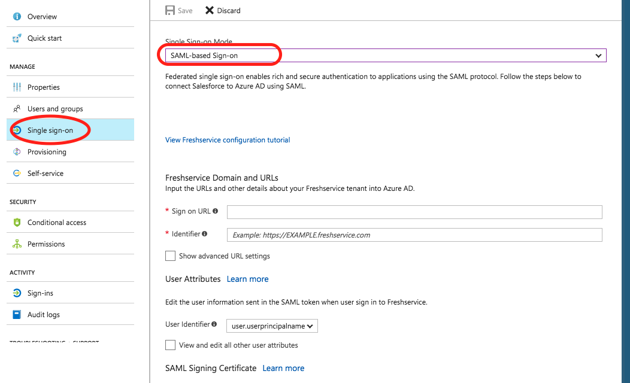Click the Provisioning icon

point(17,152)
